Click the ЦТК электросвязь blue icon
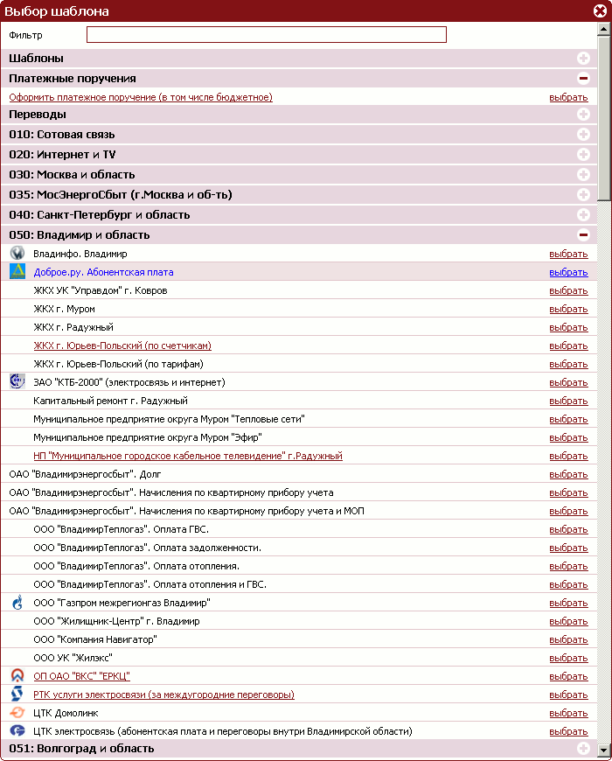Screen dimensions: 612x761 point(17,731)
